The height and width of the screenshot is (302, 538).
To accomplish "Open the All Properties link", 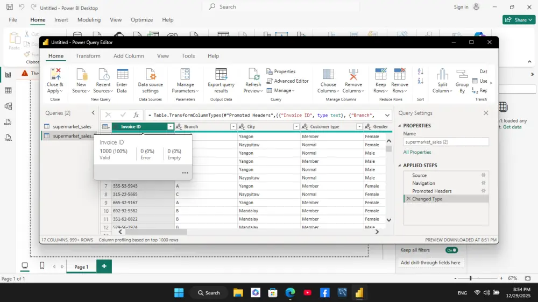I will click(x=417, y=152).
